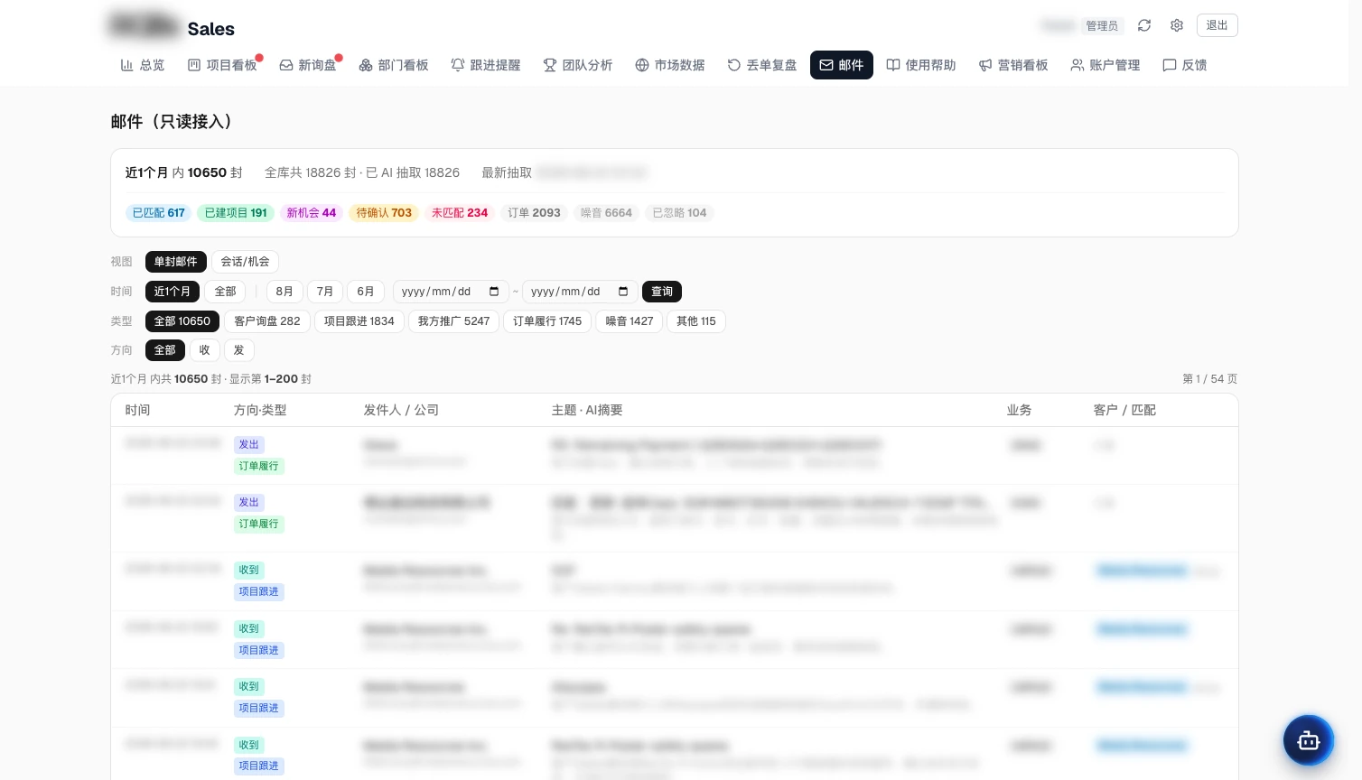This screenshot has width=1362, height=780.
Task: Filter type by 我方推广 5247
Action: [x=454, y=321]
